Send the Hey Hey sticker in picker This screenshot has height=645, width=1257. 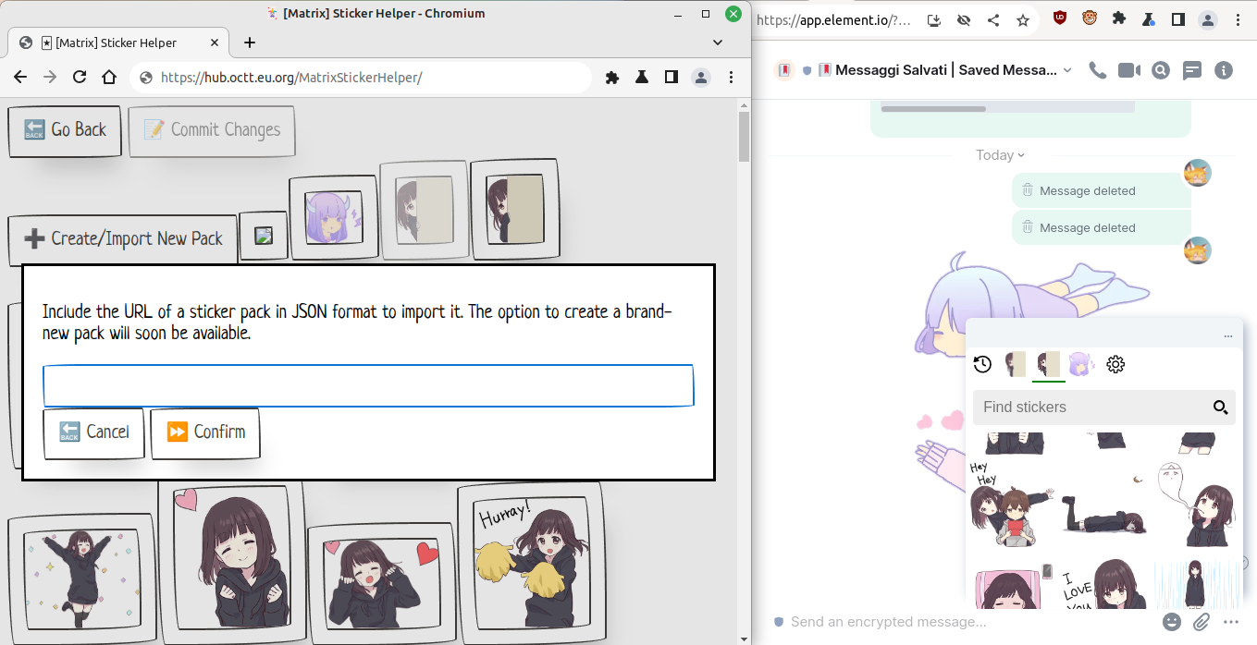(1011, 505)
